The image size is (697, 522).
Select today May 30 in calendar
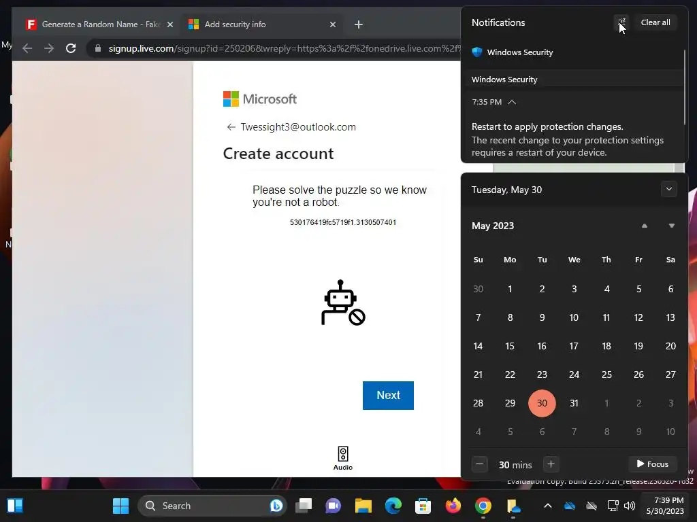pyautogui.click(x=542, y=403)
